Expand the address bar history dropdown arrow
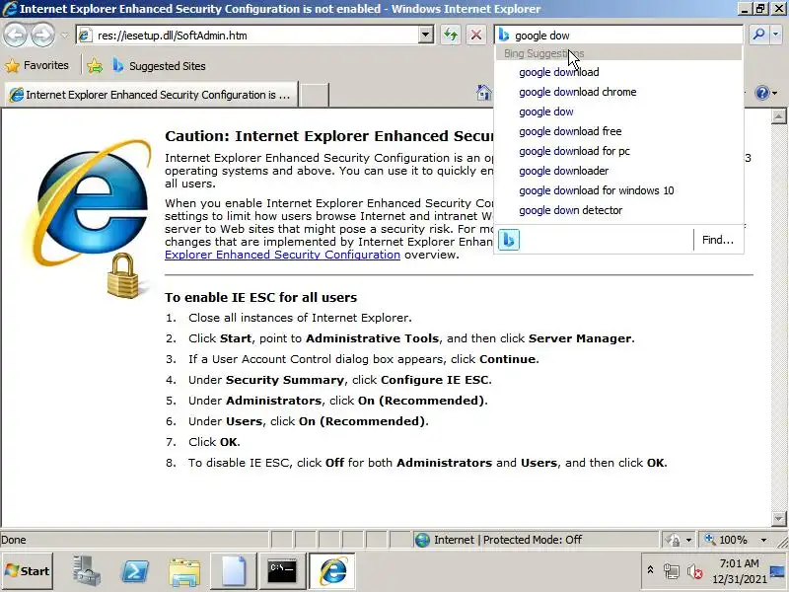Screen dimensions: 789x592 [x=426, y=36]
